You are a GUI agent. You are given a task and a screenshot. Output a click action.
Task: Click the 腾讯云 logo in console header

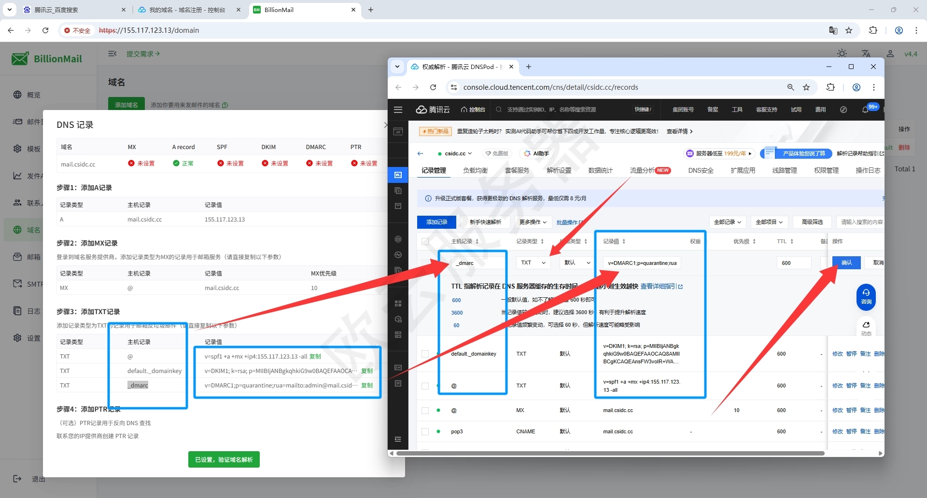[433, 110]
